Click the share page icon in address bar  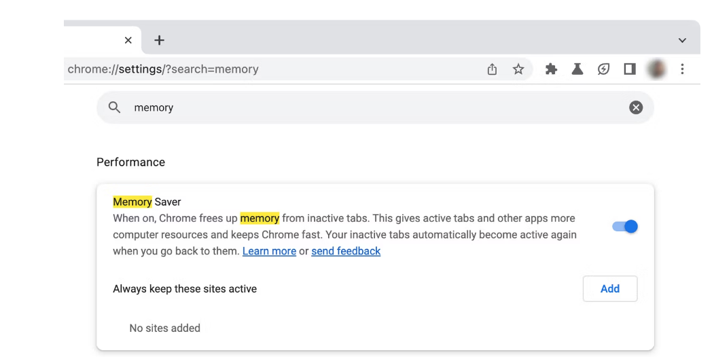(x=492, y=69)
